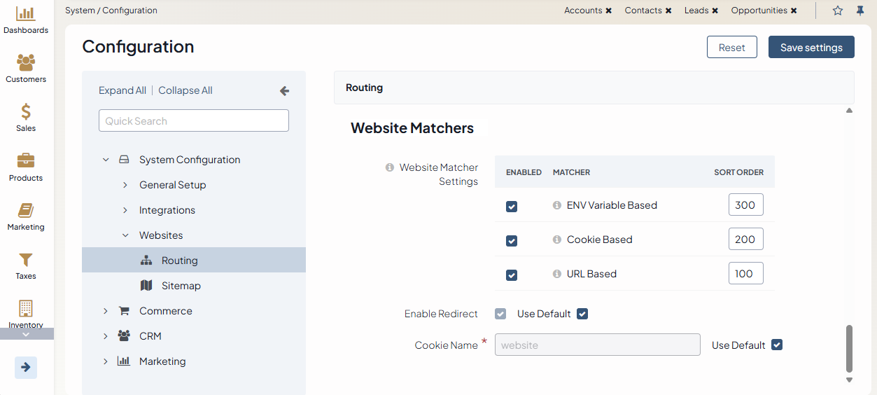The image size is (877, 395).
Task: Open the Products briefcase icon
Action: point(26,161)
